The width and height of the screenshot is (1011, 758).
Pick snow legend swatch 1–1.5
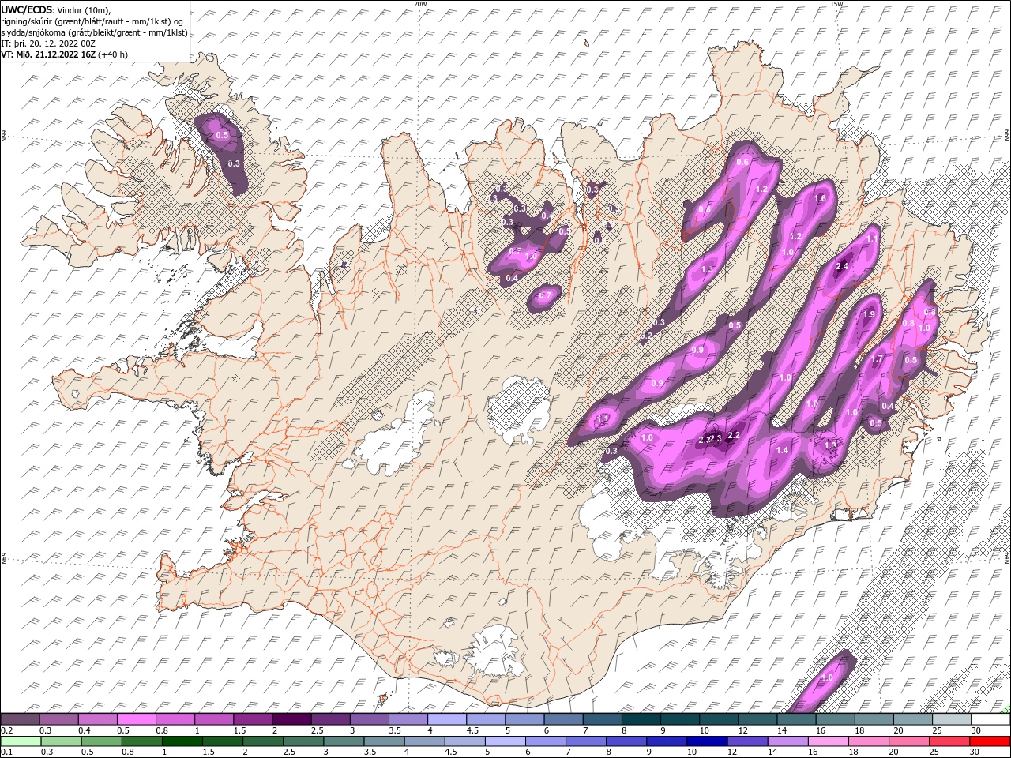[214, 719]
